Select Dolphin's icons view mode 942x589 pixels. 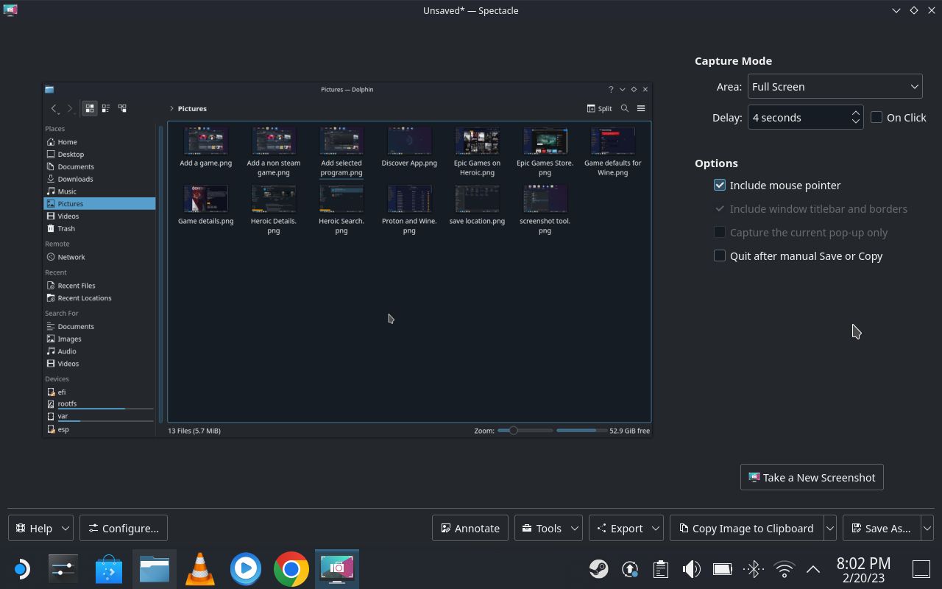click(89, 108)
